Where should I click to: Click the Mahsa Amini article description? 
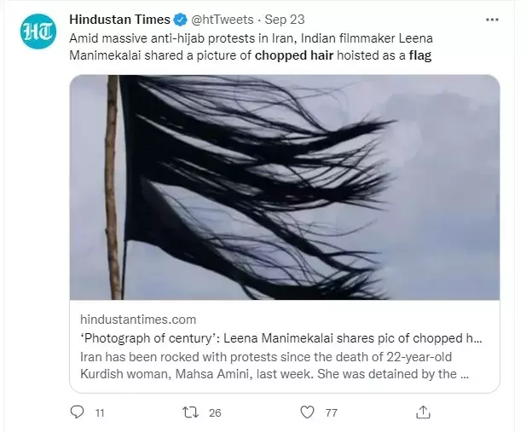275,366
